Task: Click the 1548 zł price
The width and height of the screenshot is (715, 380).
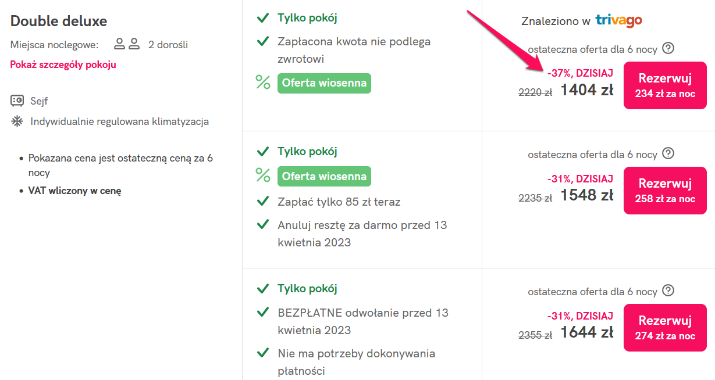Action: point(586,196)
